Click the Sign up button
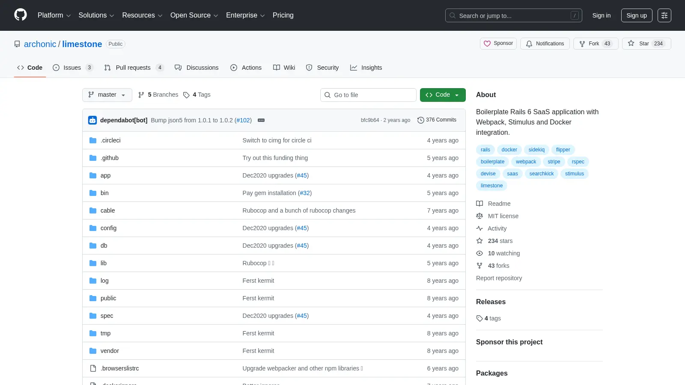 637,15
